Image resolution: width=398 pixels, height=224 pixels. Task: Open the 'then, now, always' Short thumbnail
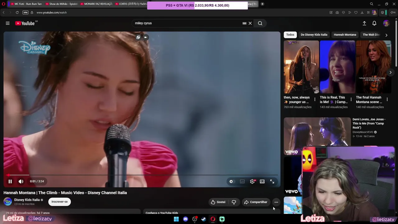tap(301, 67)
